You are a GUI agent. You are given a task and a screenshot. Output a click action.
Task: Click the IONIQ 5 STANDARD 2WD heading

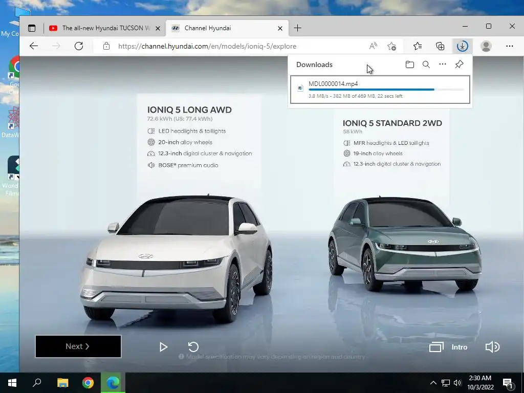coord(392,123)
